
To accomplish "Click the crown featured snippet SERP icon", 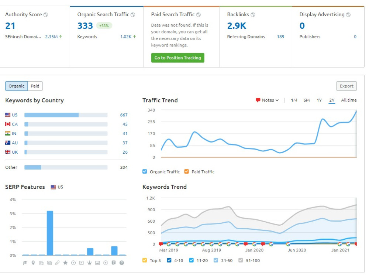I will click(x=89, y=263).
